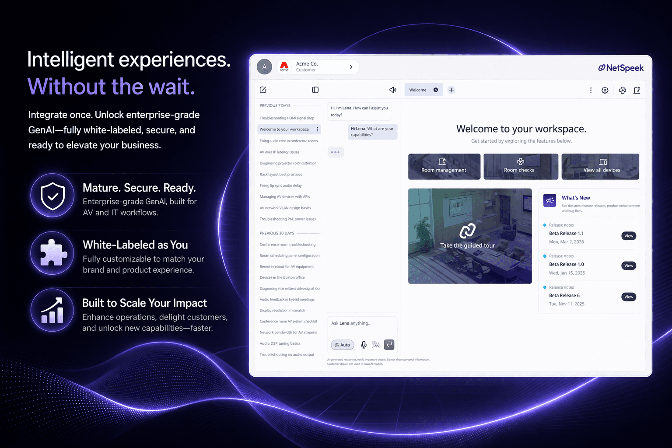Screen dimensions: 672x448
Task: View Beta Release 1.0 notes
Action: point(629,266)
